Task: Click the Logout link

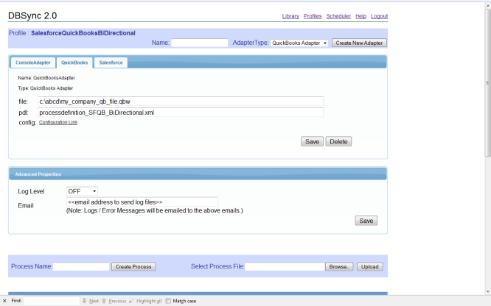Action: click(379, 16)
